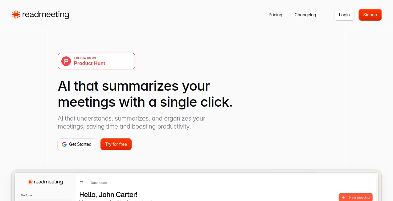Select the Dashboard breadcrumb label
This screenshot has width=393, height=201.
coord(99,183)
